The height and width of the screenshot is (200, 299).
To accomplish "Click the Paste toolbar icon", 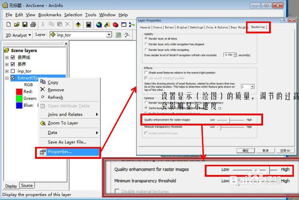I will pyautogui.click(x=59, y=24).
